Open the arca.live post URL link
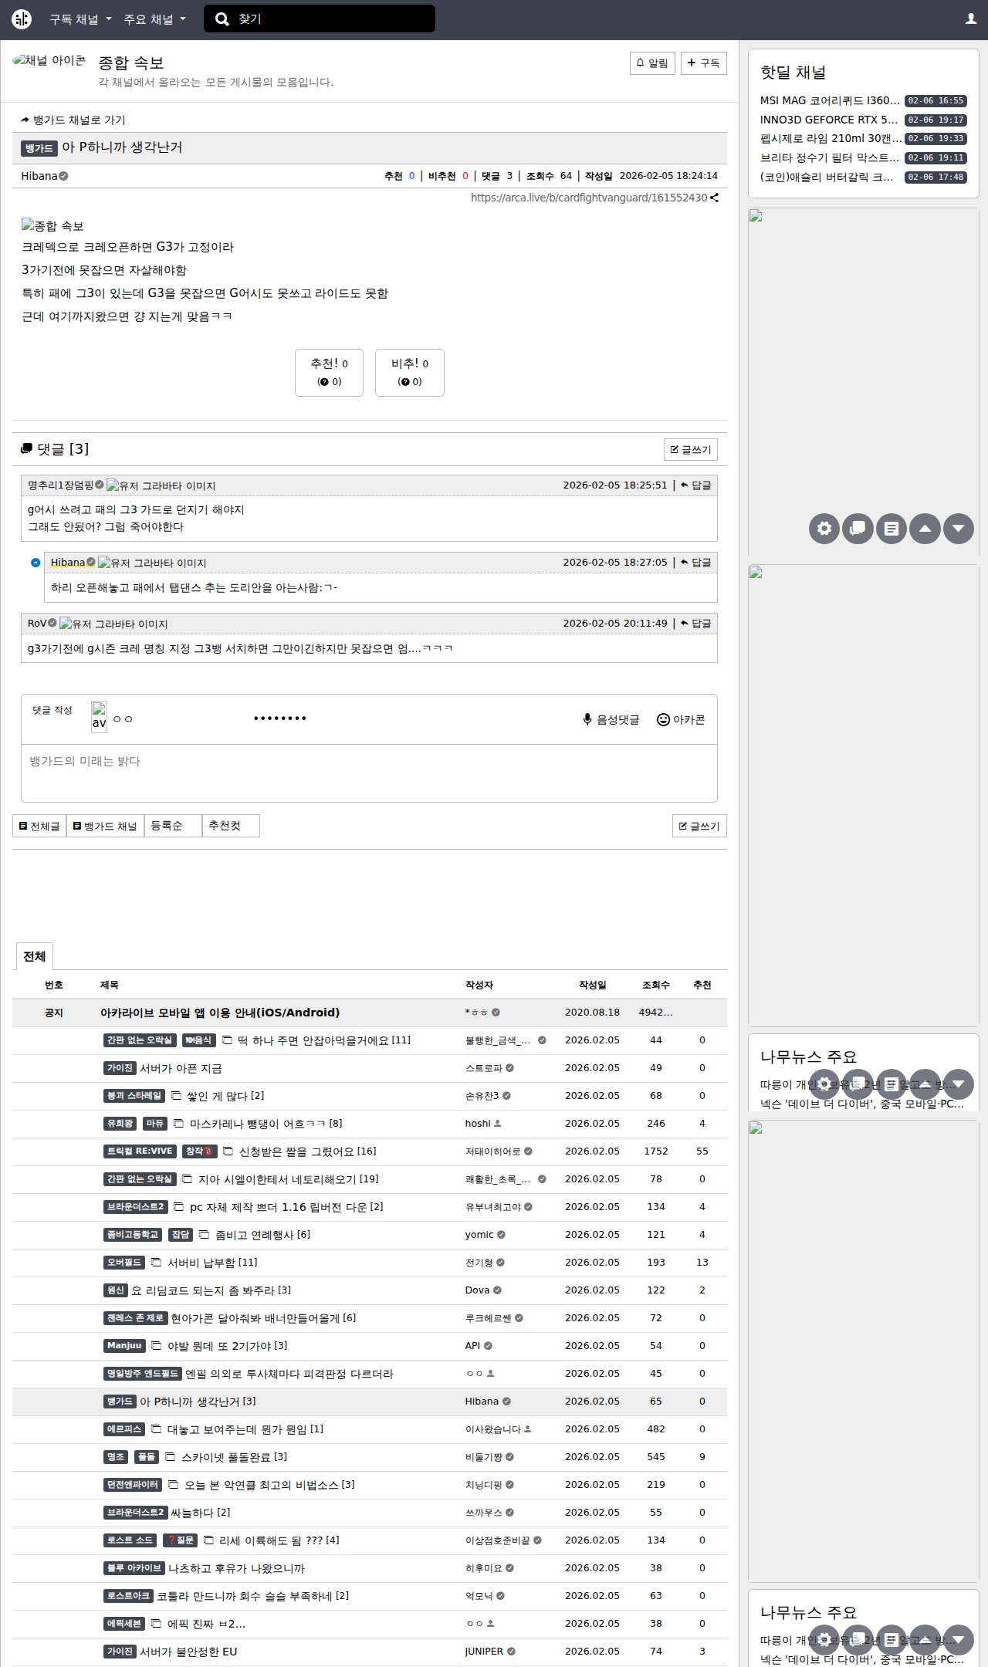The height and width of the screenshot is (1667, 988). (589, 198)
